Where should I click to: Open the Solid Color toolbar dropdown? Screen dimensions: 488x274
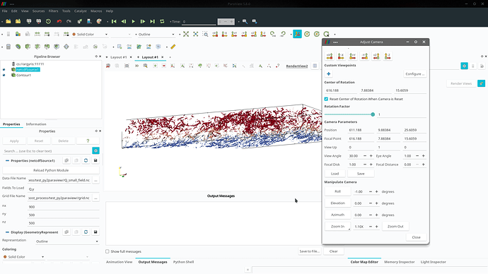pos(90,34)
